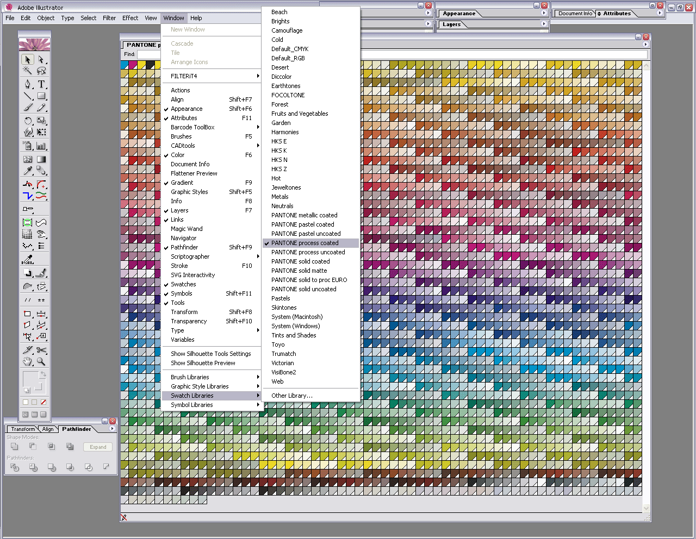Expand the Type submenu in Window menu
Viewport: 696px width, 539px height.
pos(212,330)
